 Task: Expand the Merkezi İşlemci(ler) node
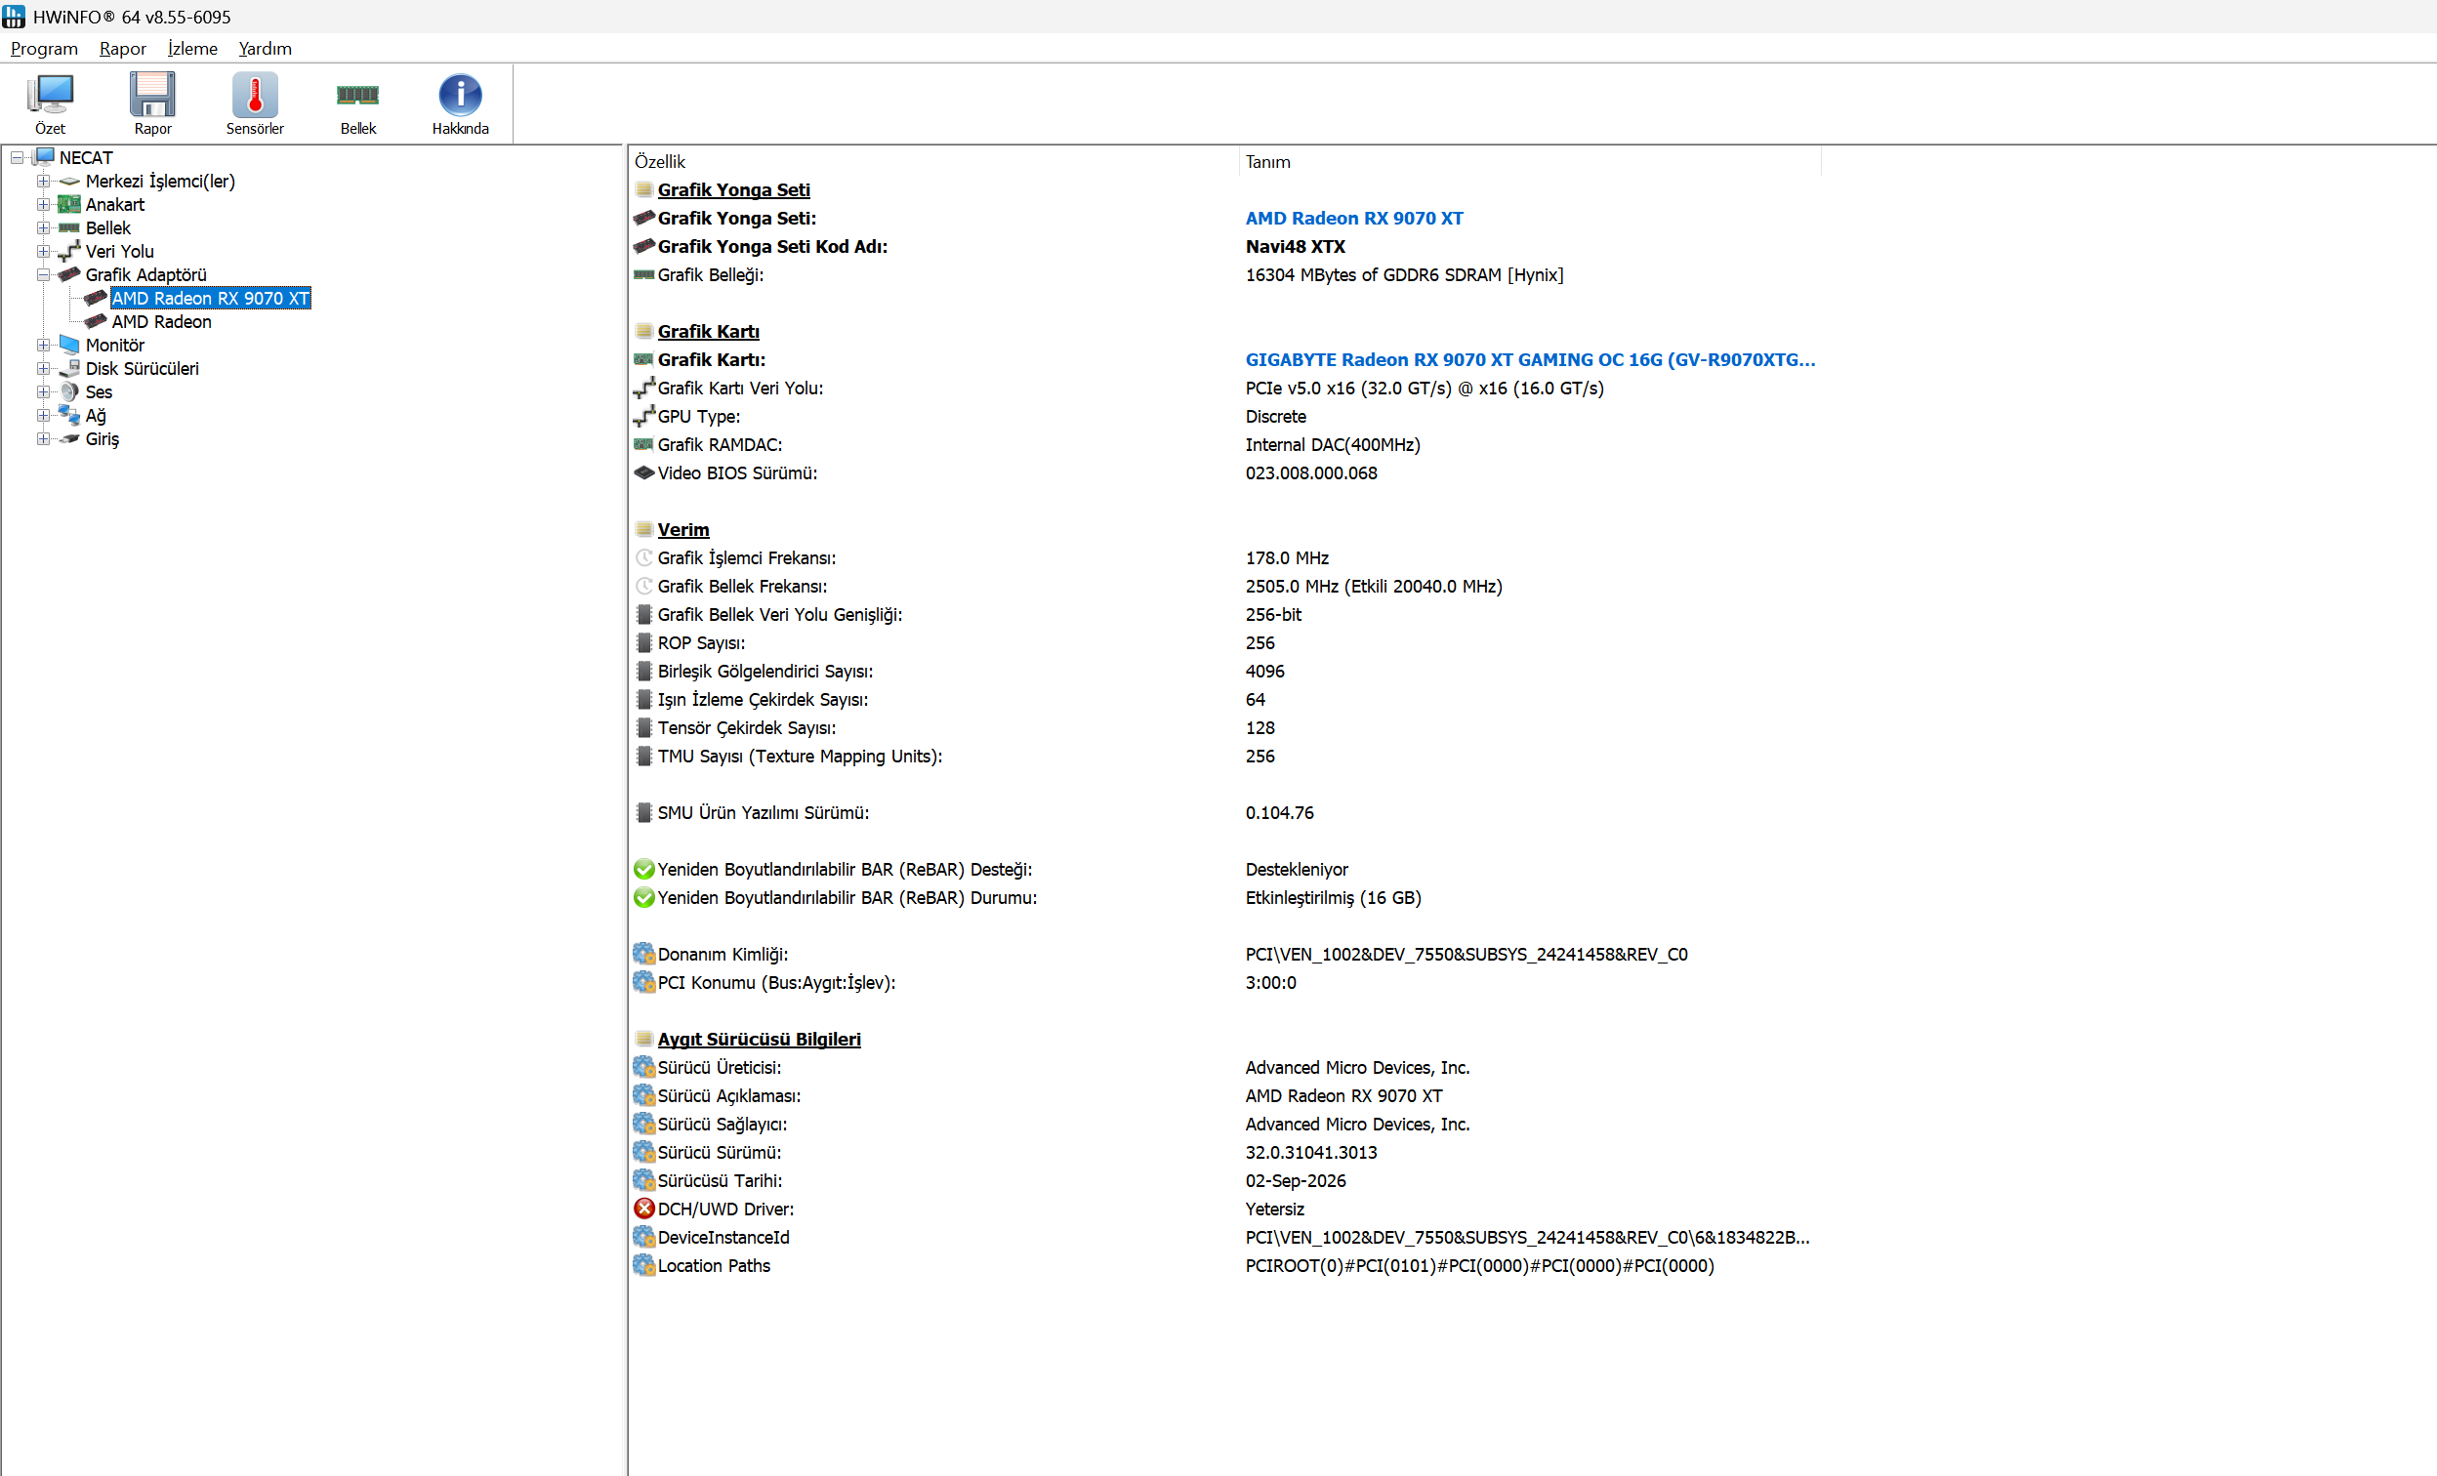[44, 181]
